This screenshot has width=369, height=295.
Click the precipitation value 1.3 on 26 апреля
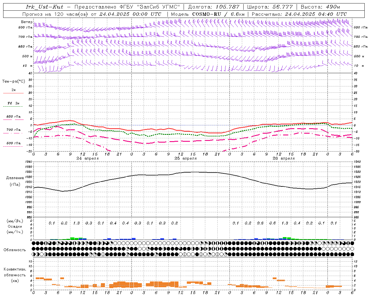[x=285, y=223]
